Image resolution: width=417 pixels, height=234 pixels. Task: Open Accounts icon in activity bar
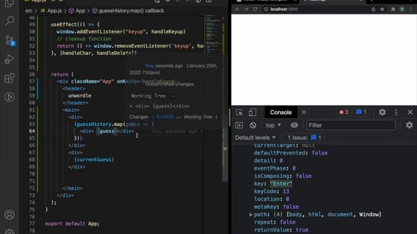pyautogui.click(x=10, y=214)
